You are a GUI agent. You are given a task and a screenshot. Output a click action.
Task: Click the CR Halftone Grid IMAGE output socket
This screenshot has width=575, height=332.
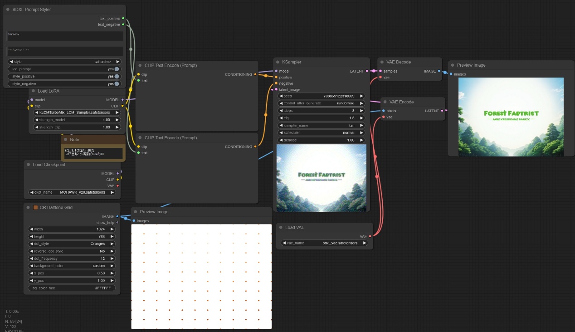click(x=117, y=217)
